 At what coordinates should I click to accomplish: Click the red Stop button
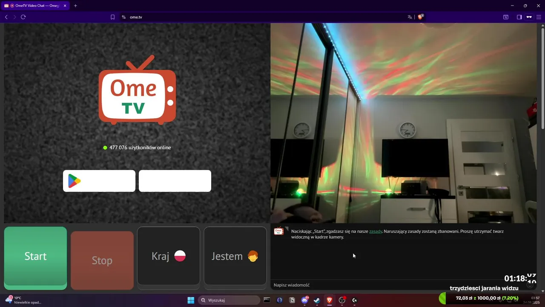coord(102,261)
